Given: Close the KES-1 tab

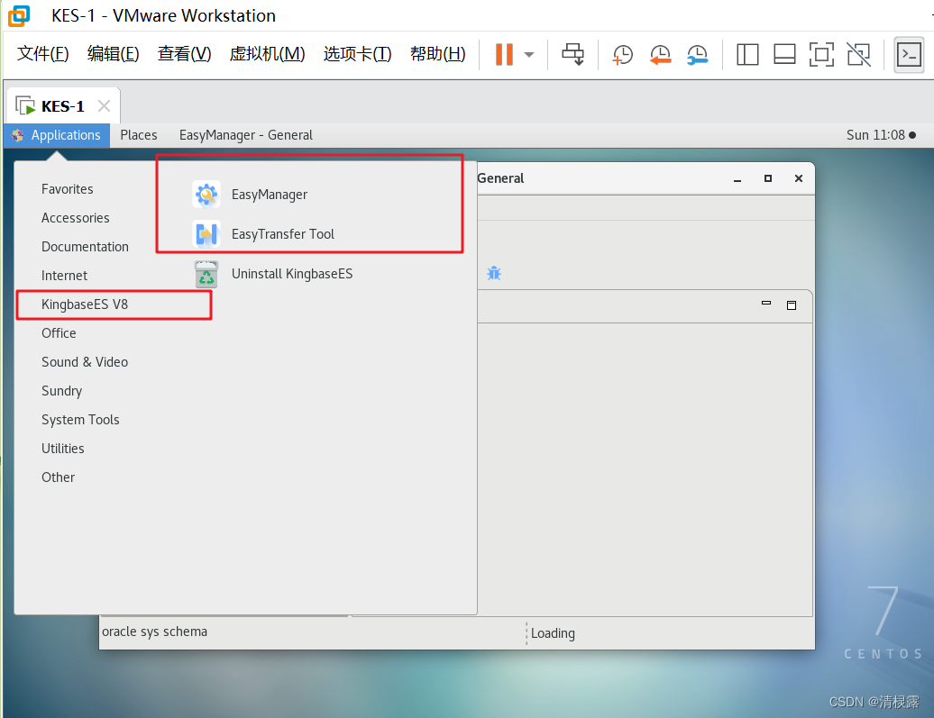Looking at the screenshot, I should (x=105, y=106).
